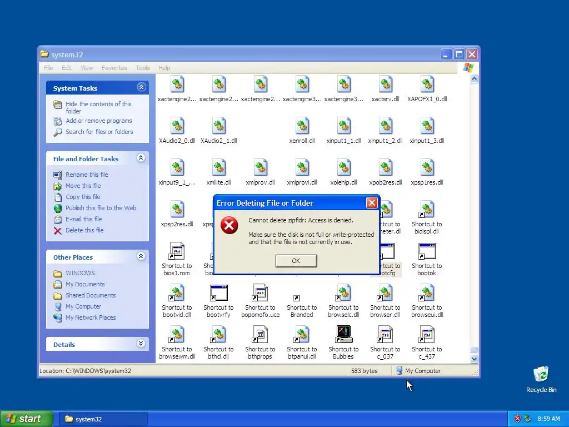This screenshot has width=569, height=427.
Task: Select the xmlprov.dll file icon
Action: pos(261,168)
